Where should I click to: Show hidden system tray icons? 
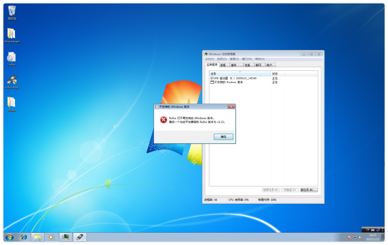pos(344,237)
